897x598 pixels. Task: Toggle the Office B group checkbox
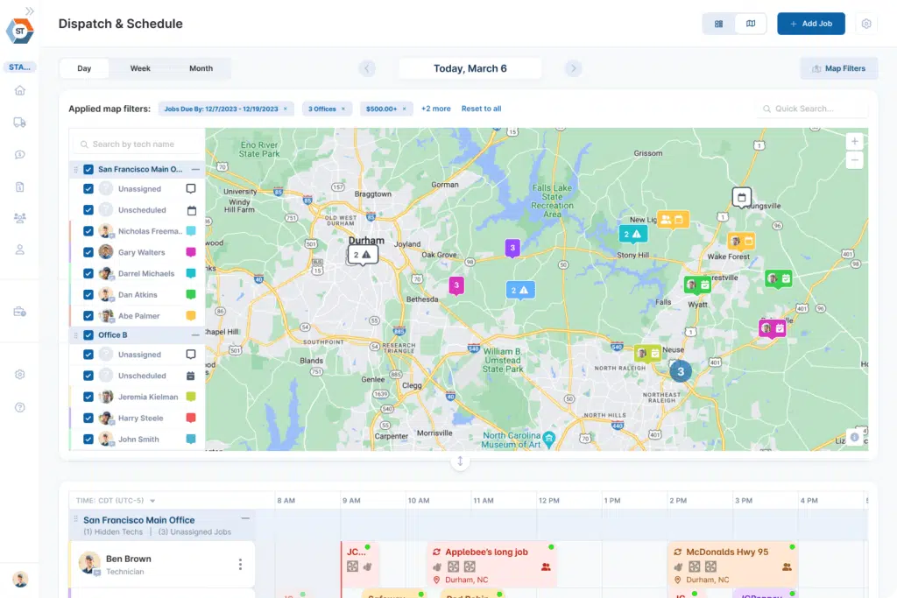88,334
